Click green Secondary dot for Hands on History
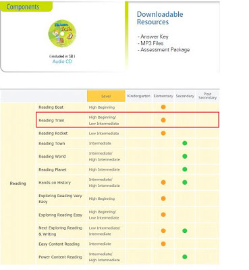The height and width of the screenshot is (270, 249). pyautogui.click(x=185, y=182)
